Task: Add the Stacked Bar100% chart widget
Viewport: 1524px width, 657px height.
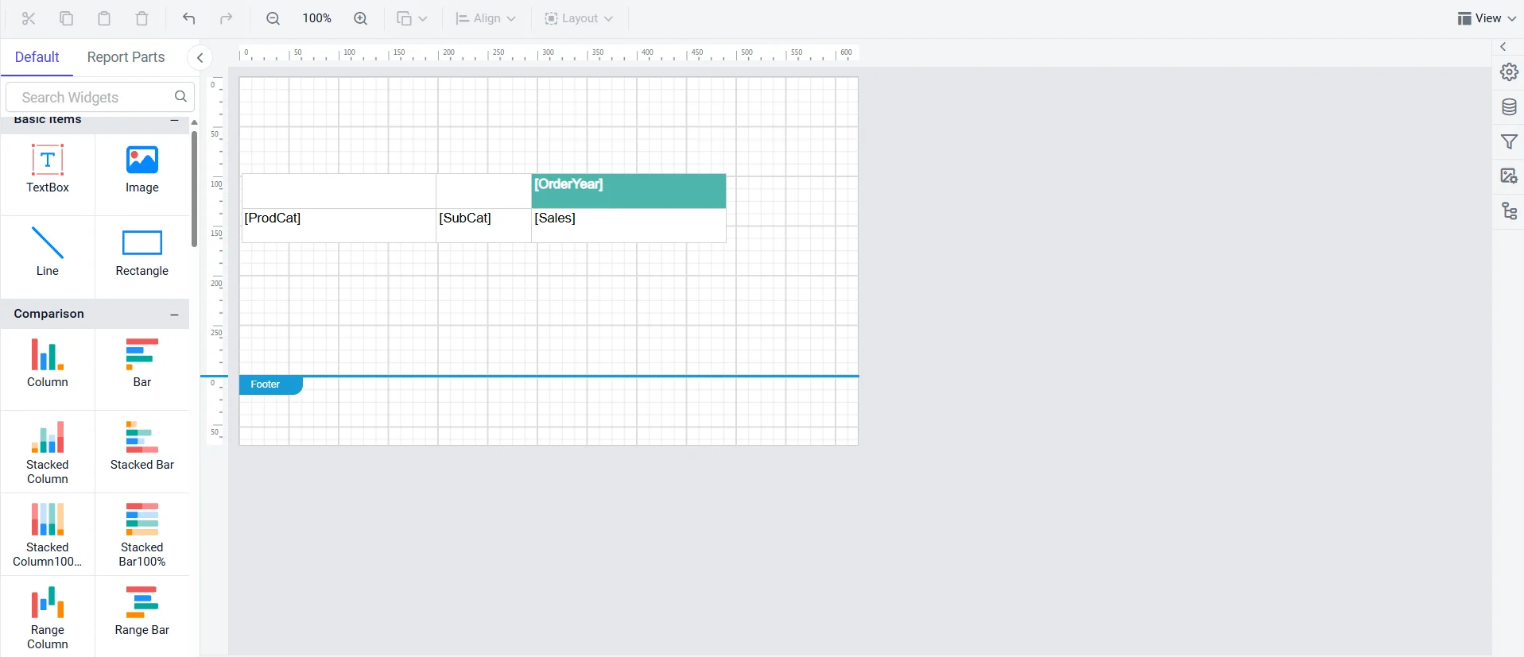Action: pyautogui.click(x=142, y=535)
